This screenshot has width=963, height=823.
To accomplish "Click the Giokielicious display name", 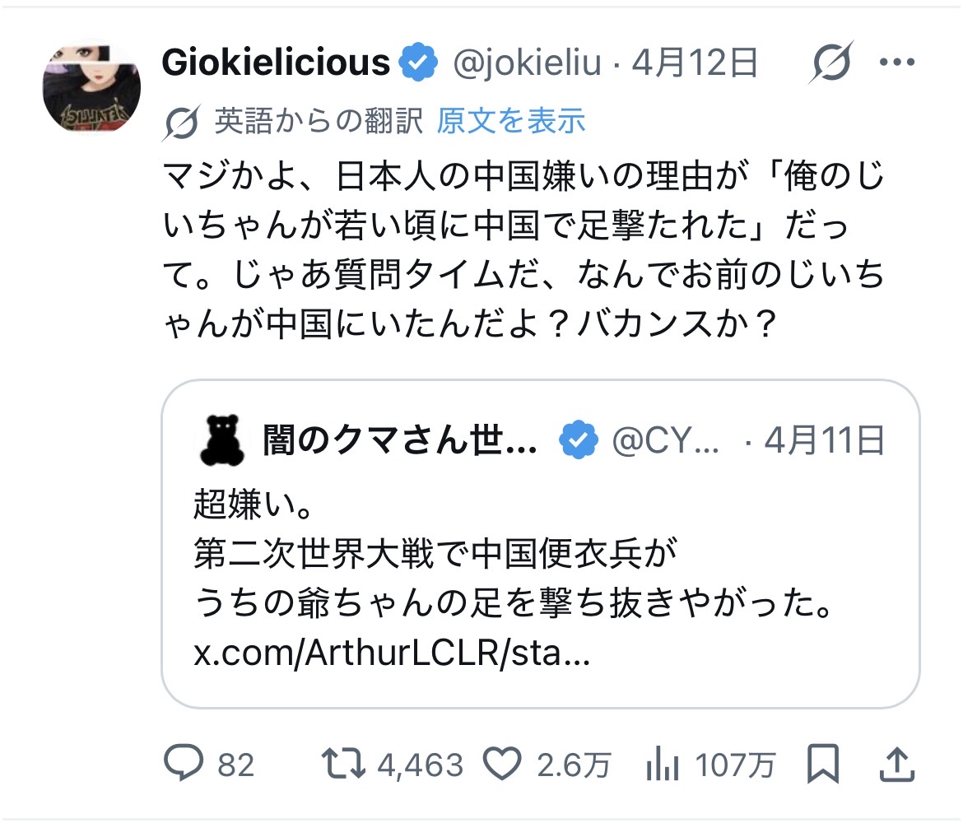I will [276, 63].
